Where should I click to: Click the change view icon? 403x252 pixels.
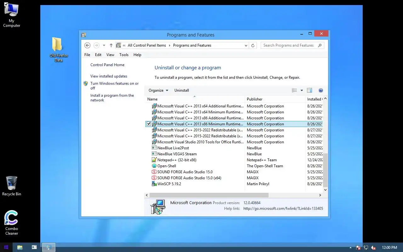[294, 90]
